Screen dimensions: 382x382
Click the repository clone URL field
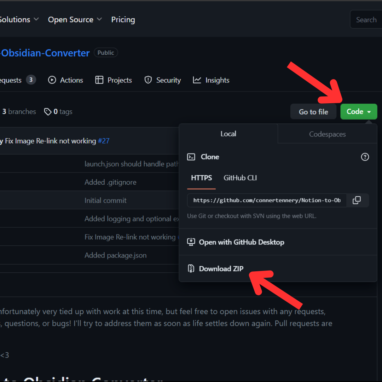coord(267,200)
